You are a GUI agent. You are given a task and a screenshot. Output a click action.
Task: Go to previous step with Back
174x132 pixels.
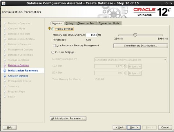119,127
